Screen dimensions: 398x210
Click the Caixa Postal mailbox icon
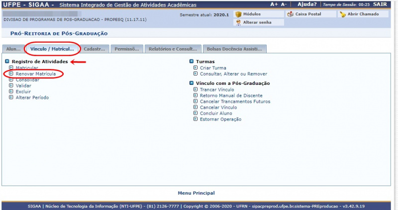(290, 14)
